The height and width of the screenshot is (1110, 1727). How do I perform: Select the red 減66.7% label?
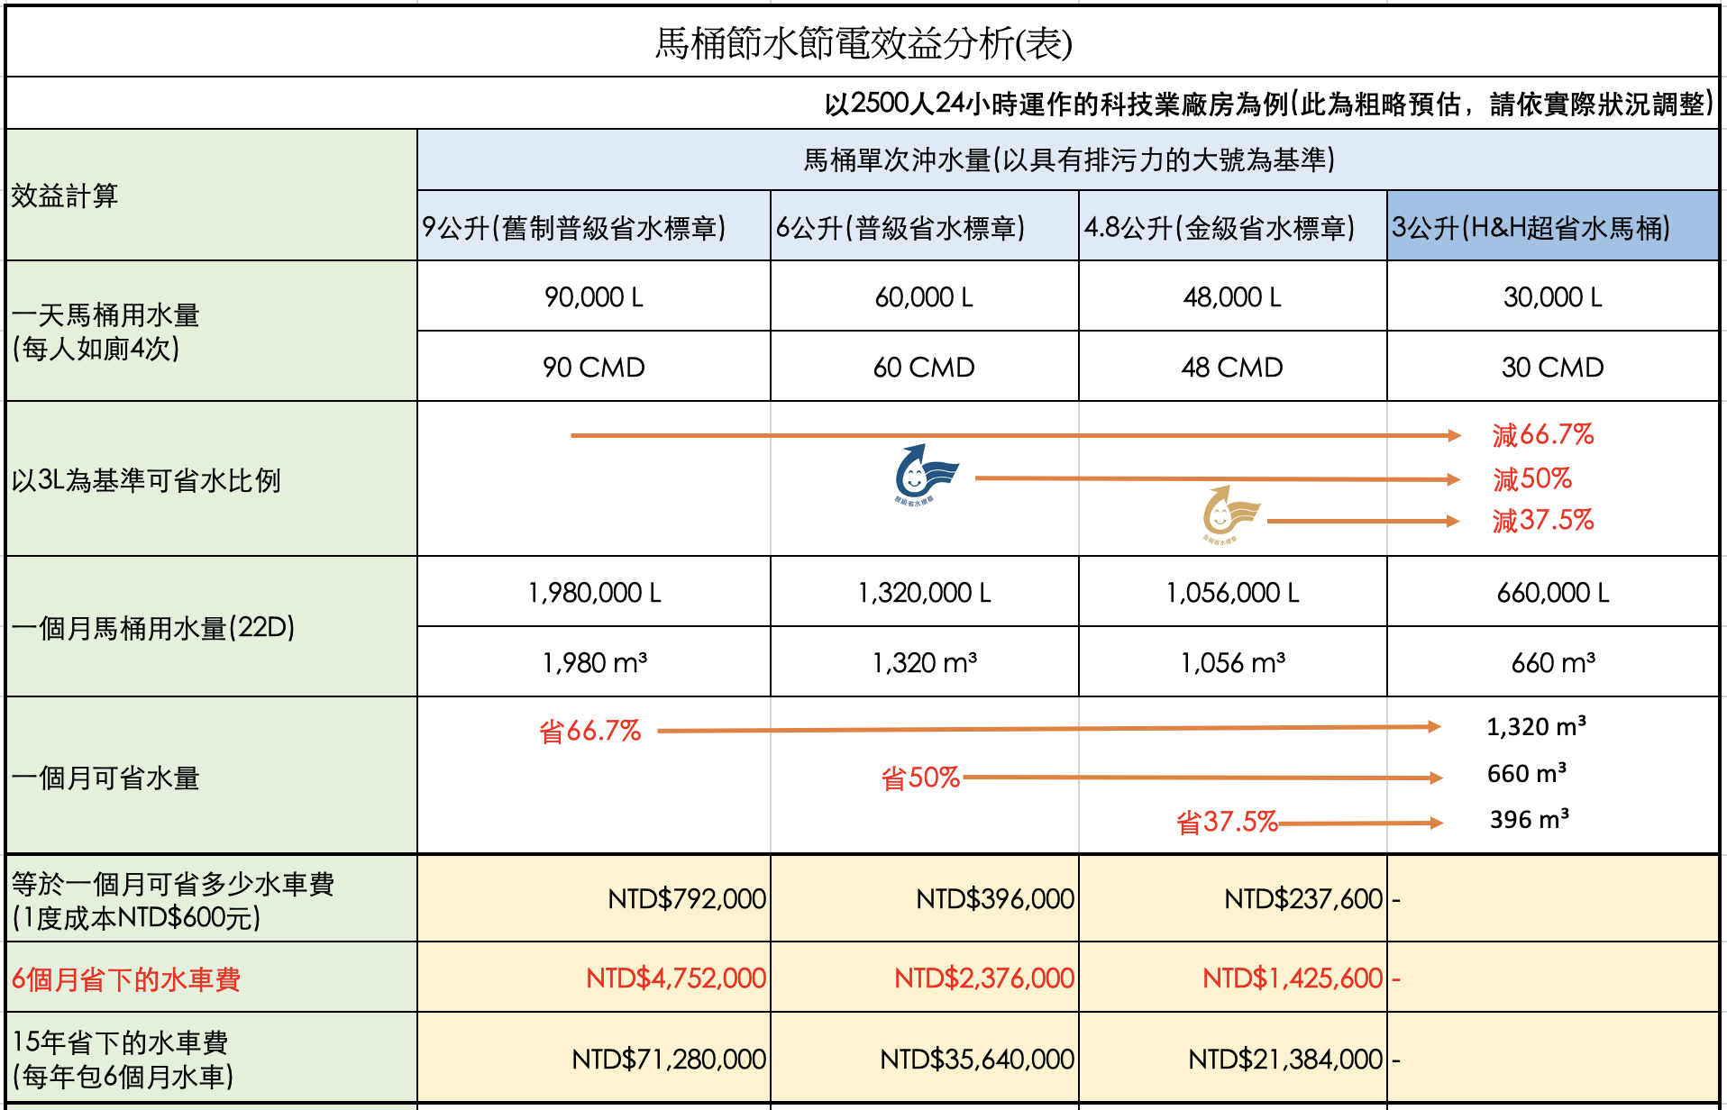[1542, 435]
